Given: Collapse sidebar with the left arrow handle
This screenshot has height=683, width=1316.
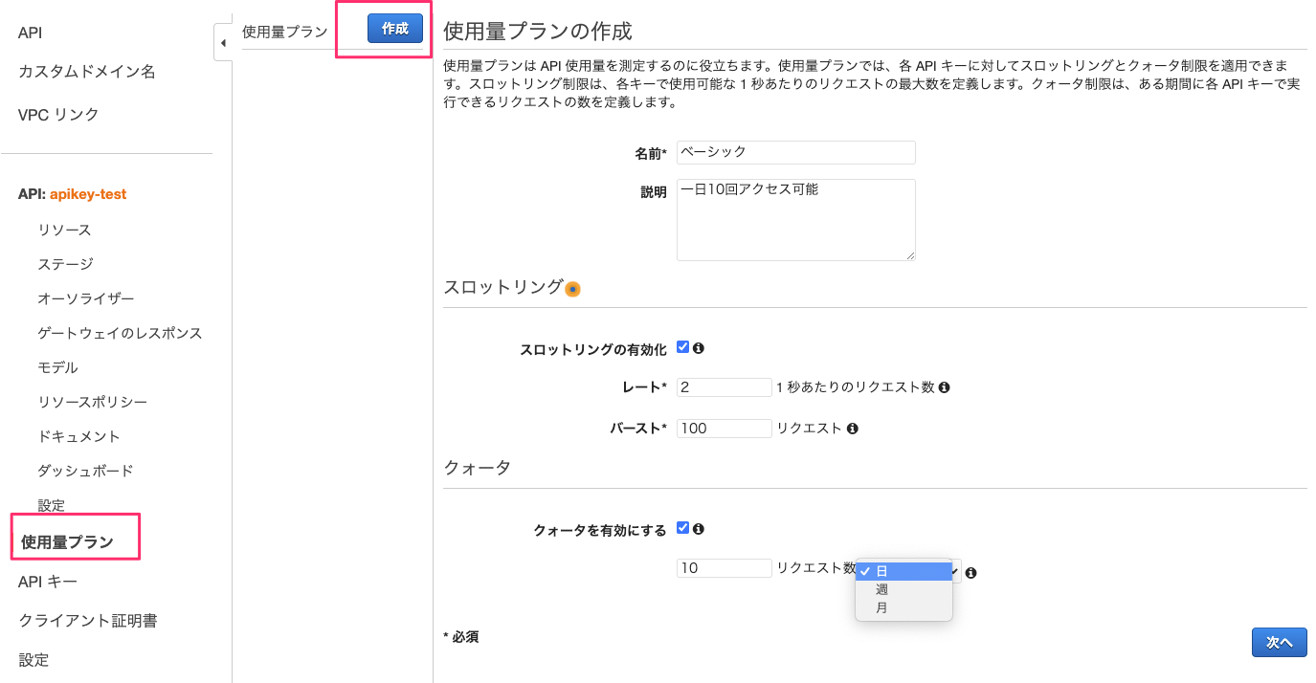Looking at the screenshot, I should [223, 43].
